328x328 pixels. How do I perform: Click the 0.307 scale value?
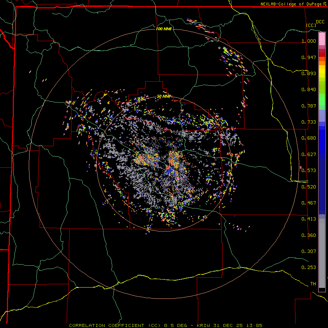(309, 251)
